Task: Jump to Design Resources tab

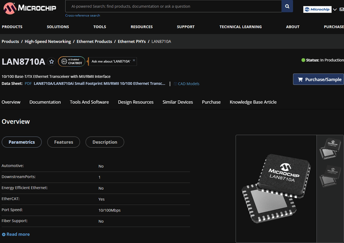Action: click(136, 102)
